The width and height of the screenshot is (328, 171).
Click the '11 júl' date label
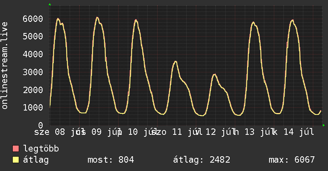coord(187,132)
